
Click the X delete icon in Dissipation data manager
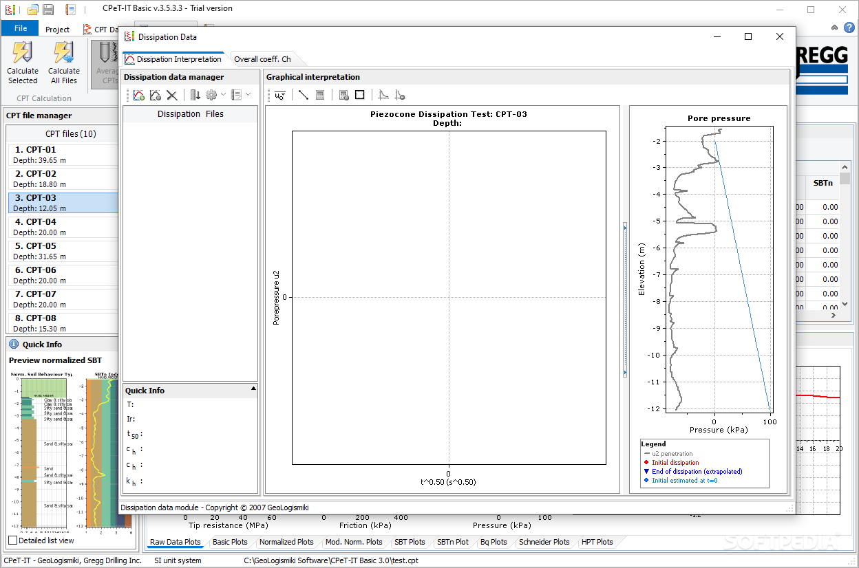[172, 95]
